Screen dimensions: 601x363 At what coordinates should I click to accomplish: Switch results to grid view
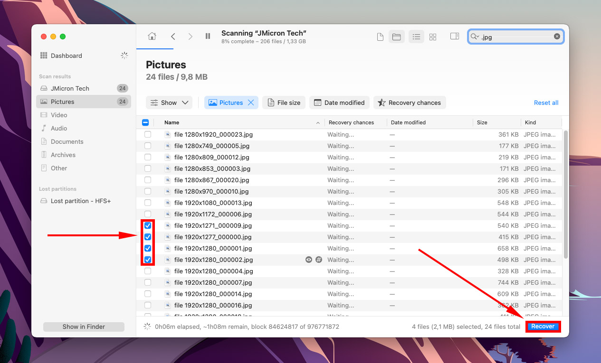[432, 37]
